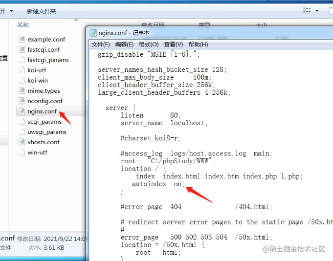Click the 'server {' line
Image resolution: width=333 pixels, height=261 pixels.
coord(120,108)
